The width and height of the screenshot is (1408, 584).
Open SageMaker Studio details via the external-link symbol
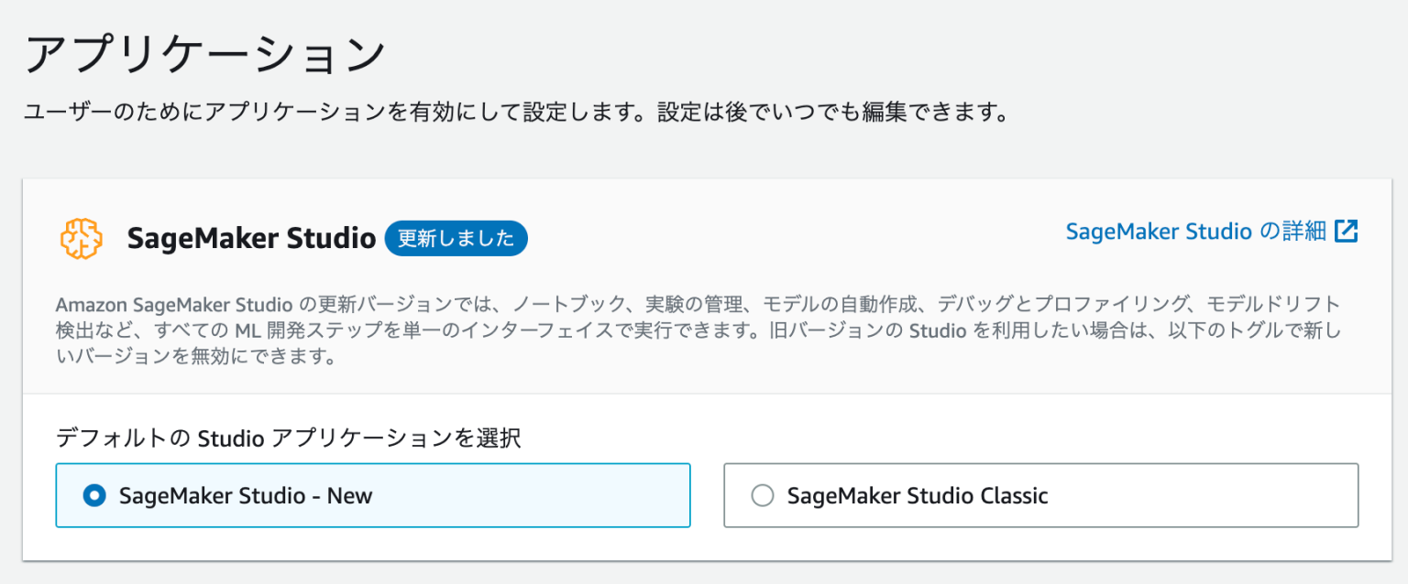click(1347, 232)
